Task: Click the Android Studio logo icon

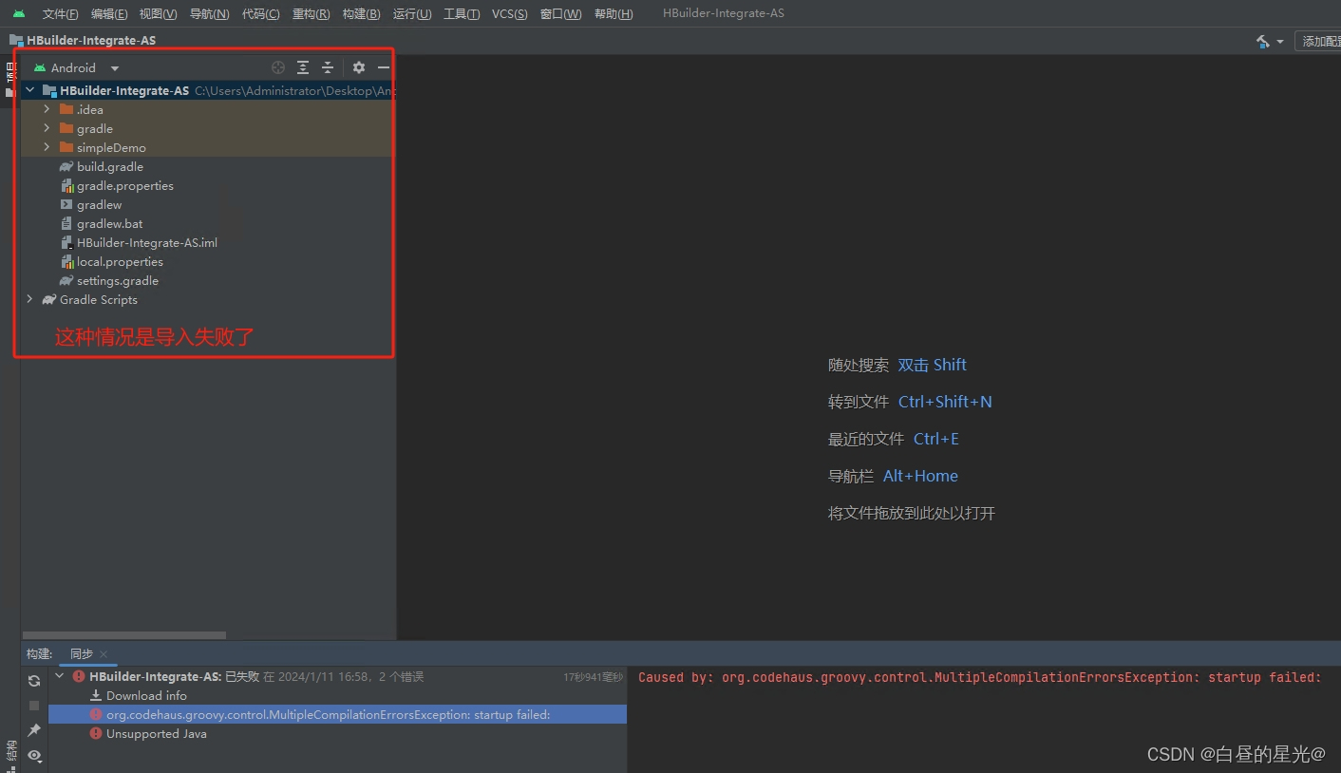Action: coord(19,13)
